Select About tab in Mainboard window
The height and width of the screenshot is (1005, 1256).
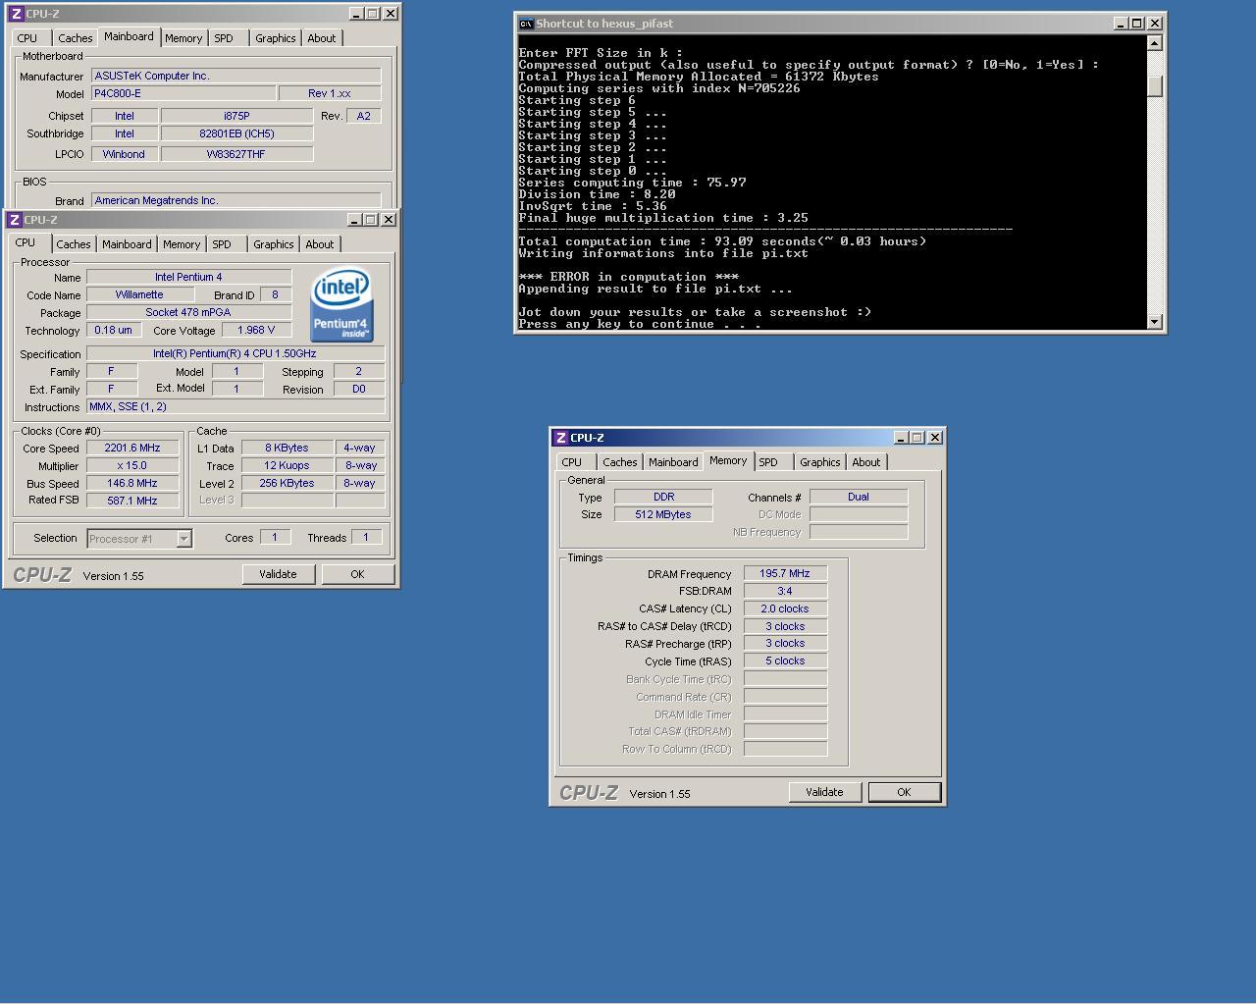point(321,38)
